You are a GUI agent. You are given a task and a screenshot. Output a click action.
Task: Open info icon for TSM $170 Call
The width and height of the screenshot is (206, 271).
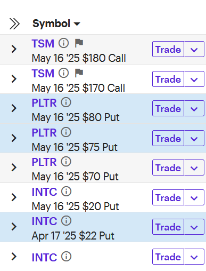[x=64, y=73]
